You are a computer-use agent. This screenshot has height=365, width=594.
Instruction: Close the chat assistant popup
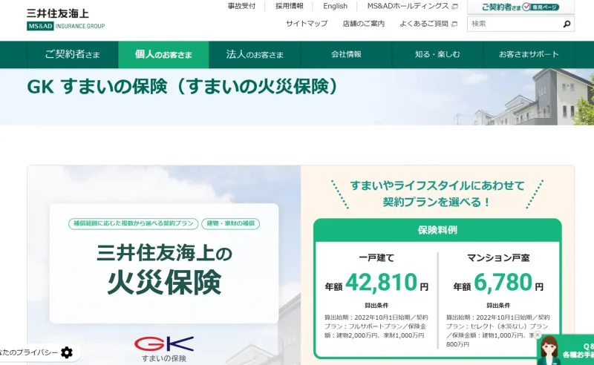pos(537,335)
